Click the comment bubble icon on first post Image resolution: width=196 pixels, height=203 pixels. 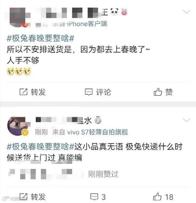click(x=89, y=92)
